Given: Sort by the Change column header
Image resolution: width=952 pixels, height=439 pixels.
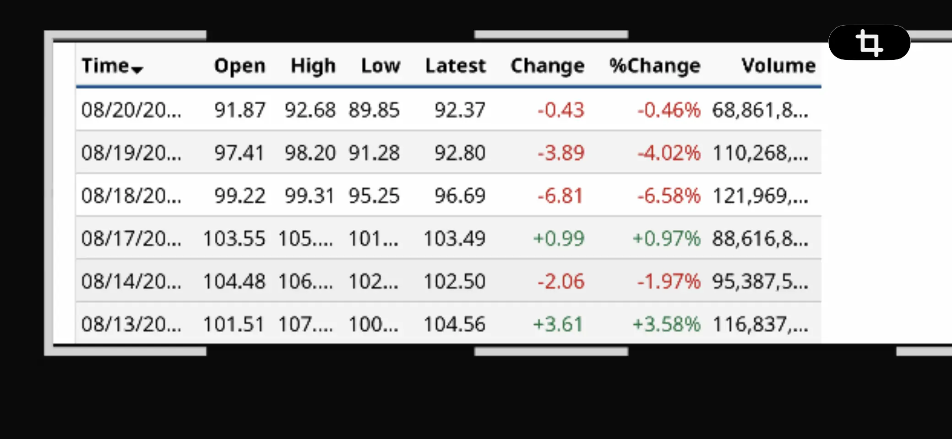Looking at the screenshot, I should 548,66.
